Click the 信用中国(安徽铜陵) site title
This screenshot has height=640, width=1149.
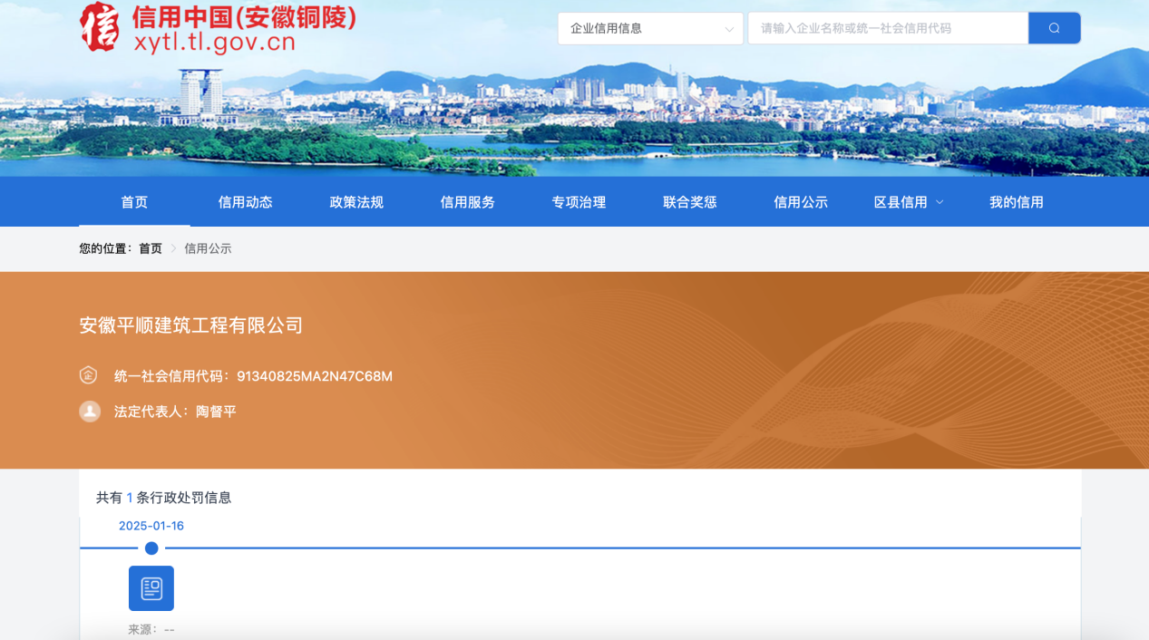point(244,16)
